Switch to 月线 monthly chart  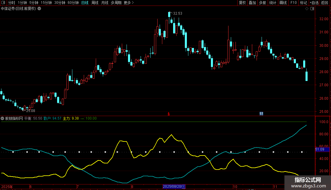105,3
